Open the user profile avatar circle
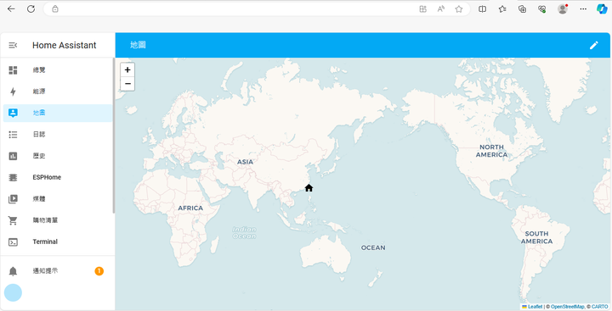This screenshot has width=612, height=311. click(x=13, y=292)
